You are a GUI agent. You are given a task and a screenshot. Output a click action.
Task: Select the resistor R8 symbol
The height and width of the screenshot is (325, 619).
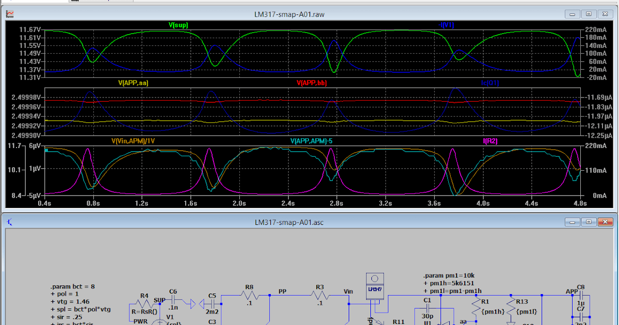250,294
